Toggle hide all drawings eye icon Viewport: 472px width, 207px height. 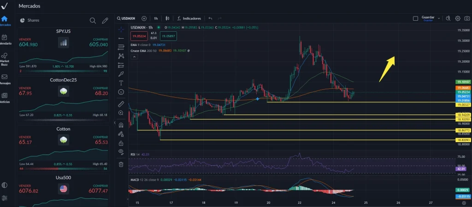pos(121,152)
